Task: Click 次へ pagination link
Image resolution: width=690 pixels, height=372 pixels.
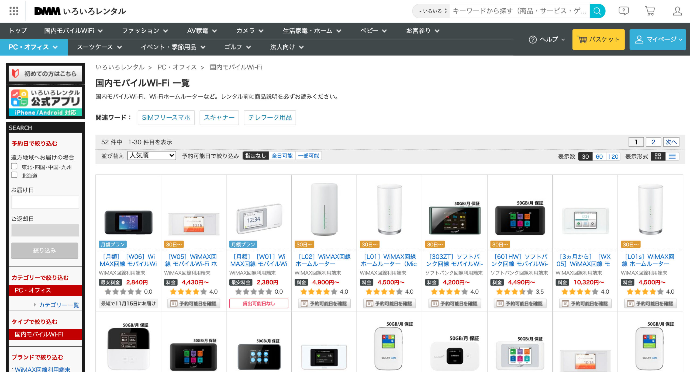Action: [x=671, y=142]
